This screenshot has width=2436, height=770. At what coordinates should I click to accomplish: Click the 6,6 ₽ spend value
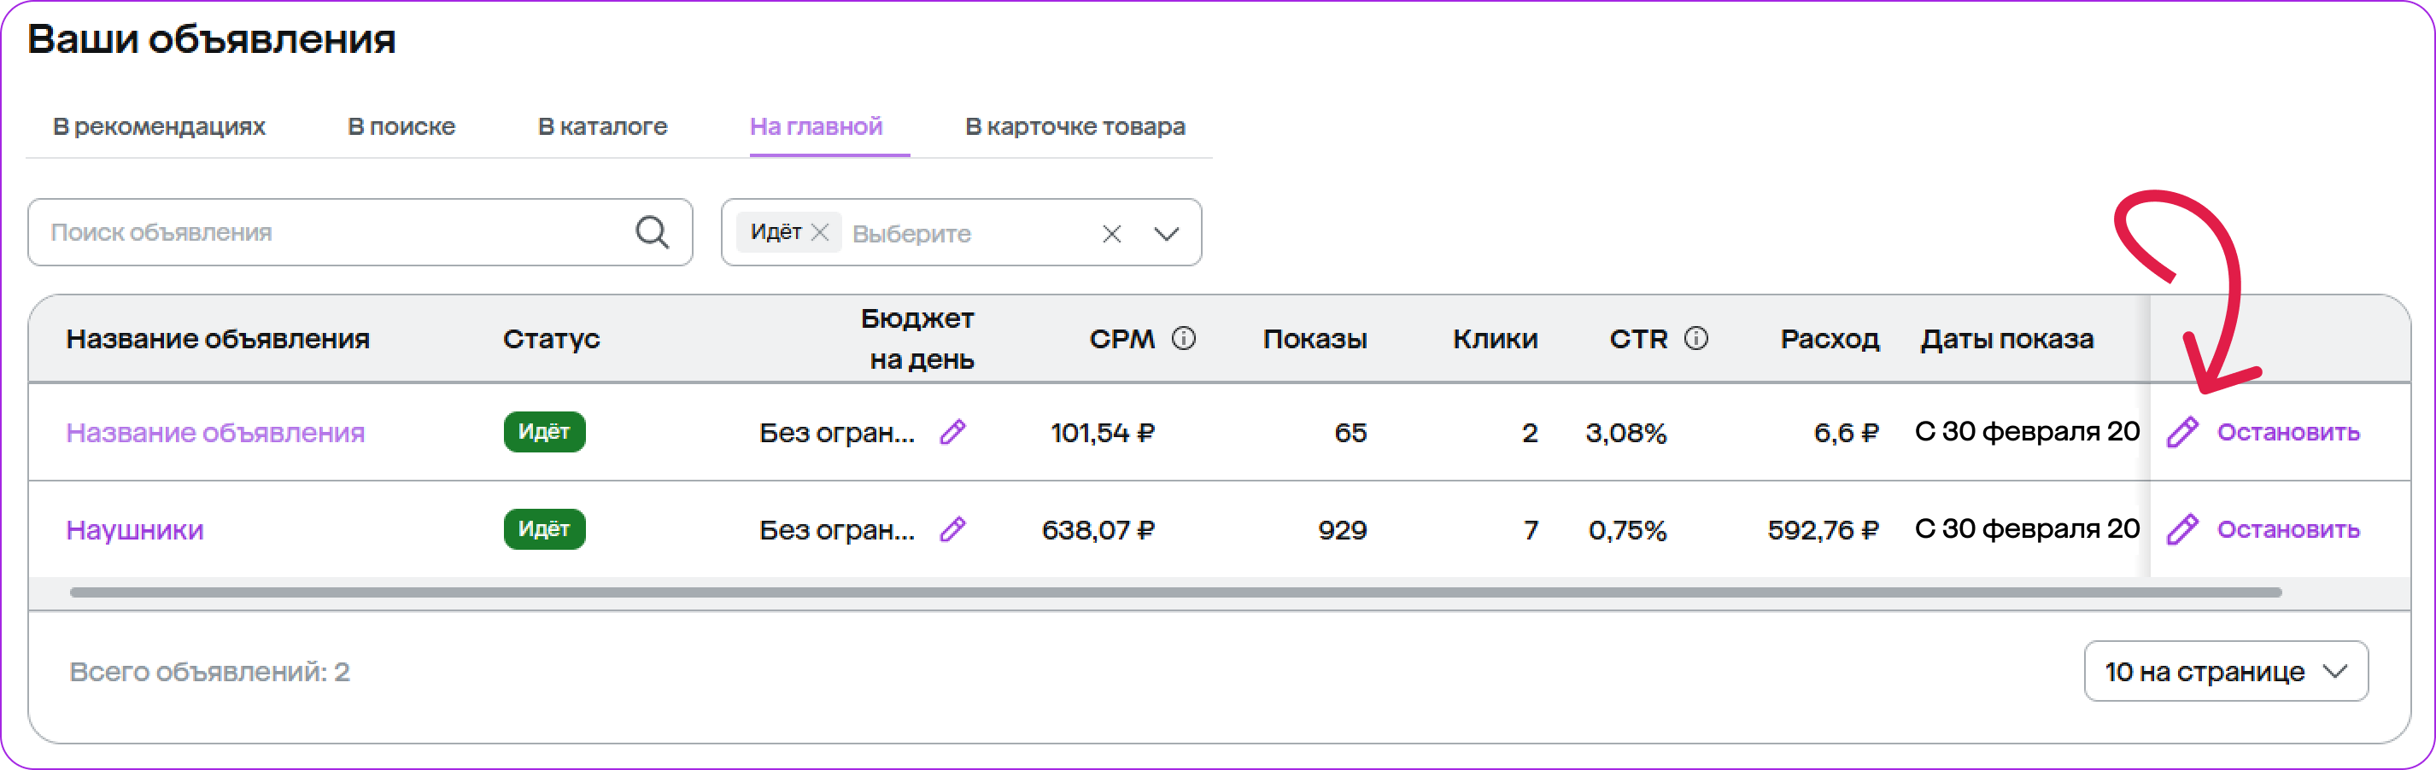(x=1846, y=433)
